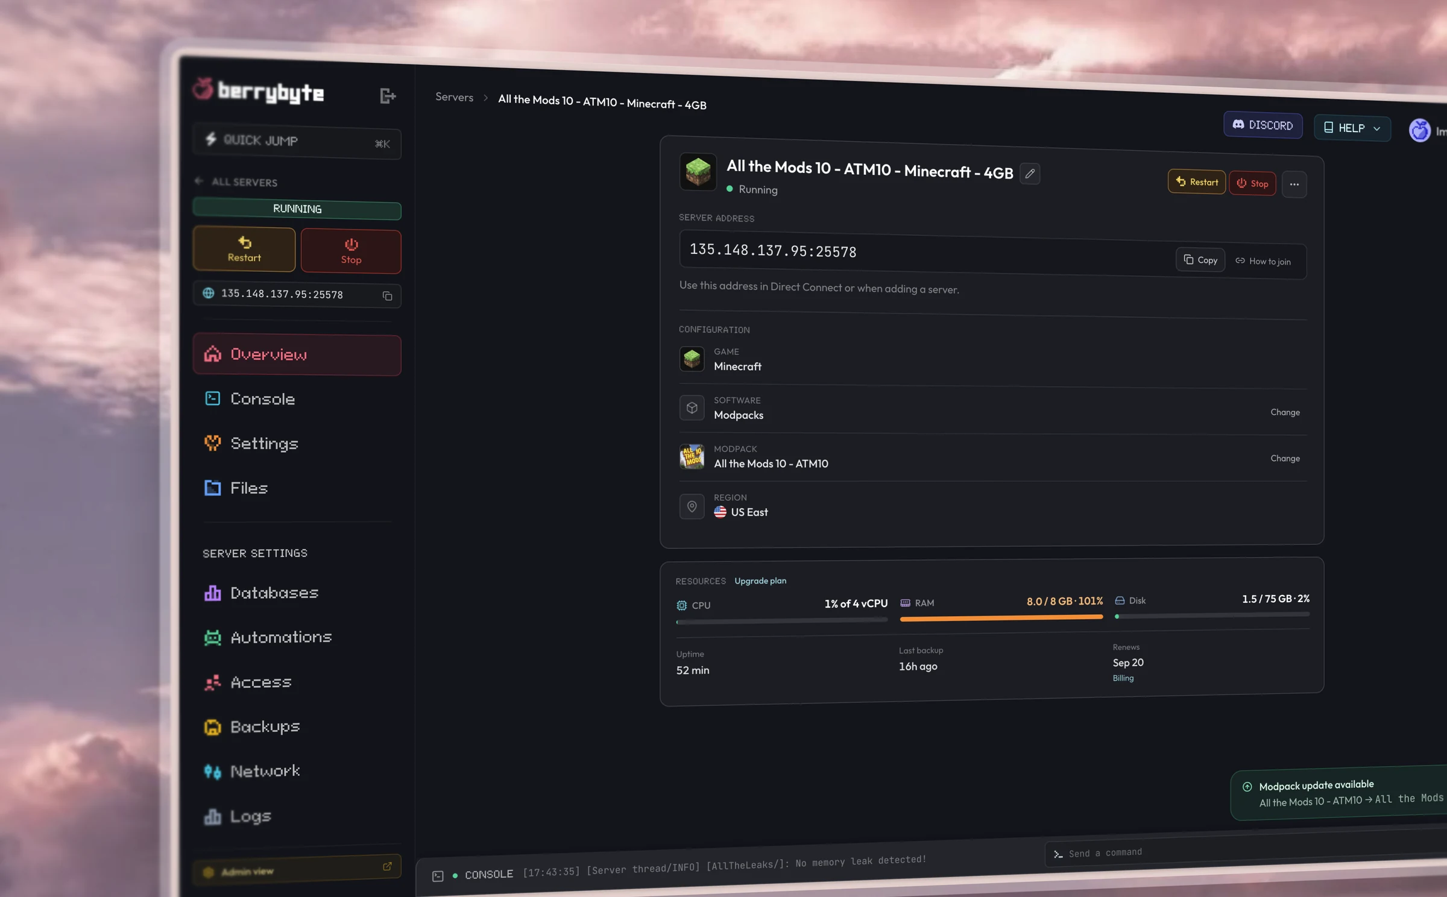Viewport: 1447px width, 897px height.
Task: Open the Billing link
Action: tap(1123, 678)
